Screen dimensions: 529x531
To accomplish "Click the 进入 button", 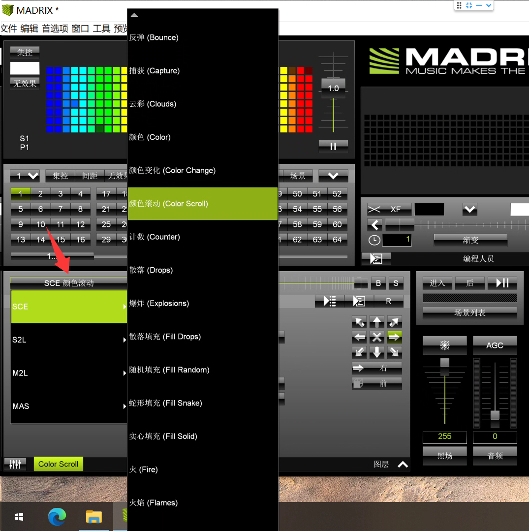I will point(437,283).
